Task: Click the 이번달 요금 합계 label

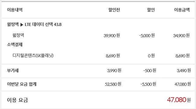Action: click(22, 84)
